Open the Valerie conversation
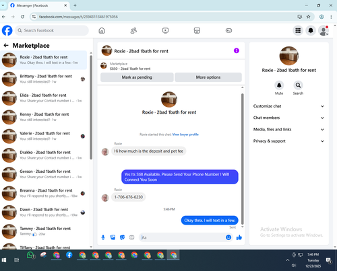This screenshot has height=271, width=337. (x=44, y=136)
